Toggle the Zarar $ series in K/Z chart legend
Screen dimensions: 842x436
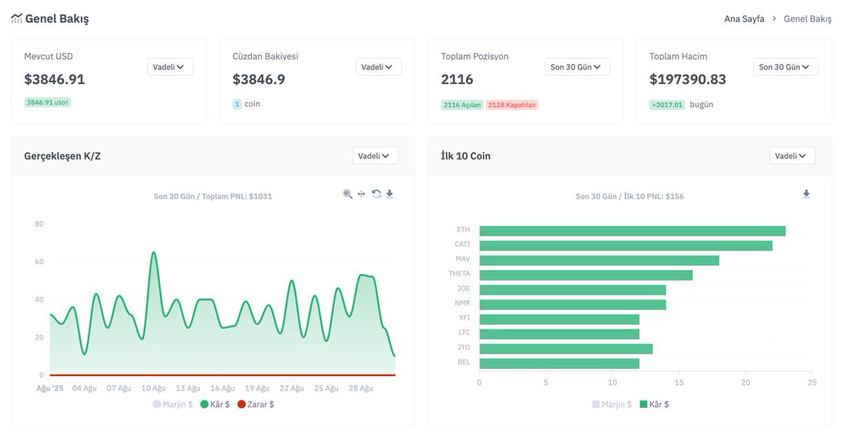click(x=255, y=404)
